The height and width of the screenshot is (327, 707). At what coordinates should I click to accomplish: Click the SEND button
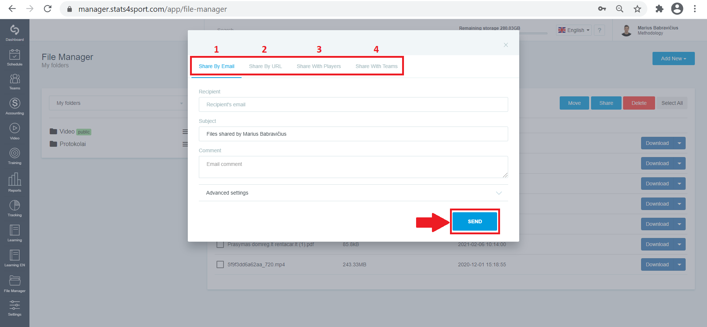[x=475, y=221]
